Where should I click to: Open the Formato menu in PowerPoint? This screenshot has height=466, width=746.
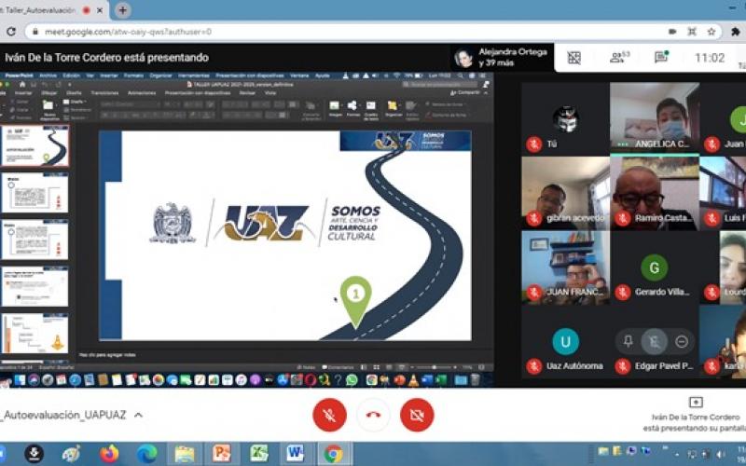click(133, 75)
